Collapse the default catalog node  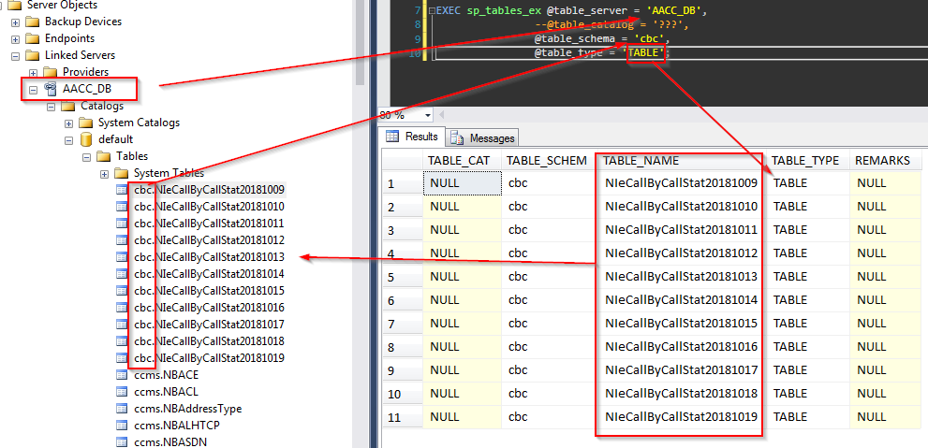[68, 140]
